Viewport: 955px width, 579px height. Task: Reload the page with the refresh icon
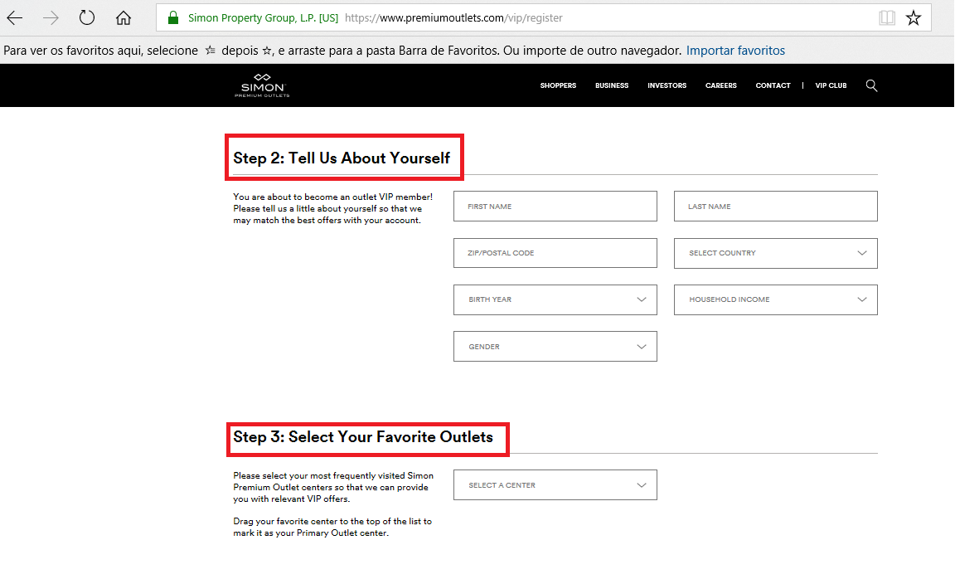[87, 17]
